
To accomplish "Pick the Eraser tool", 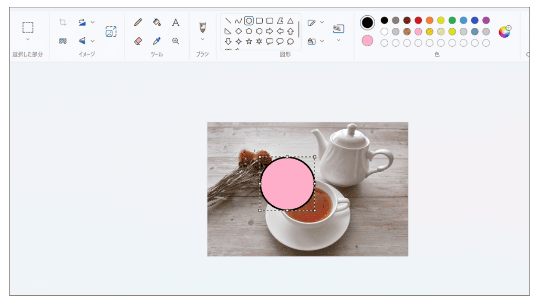I will click(x=138, y=41).
